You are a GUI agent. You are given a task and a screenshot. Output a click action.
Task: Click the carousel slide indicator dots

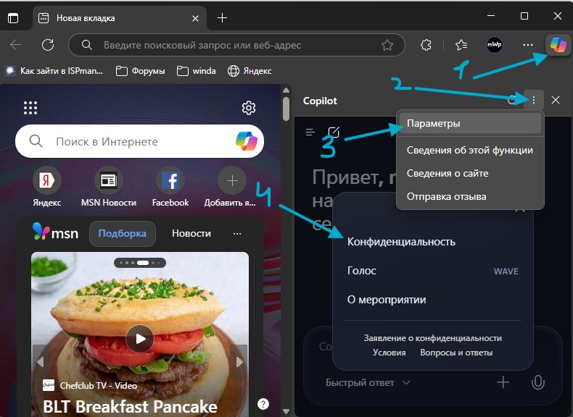[140, 263]
